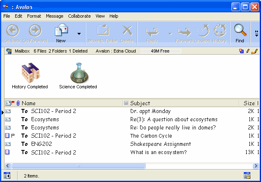Expand the Reply button dropdown arrow

(x=169, y=34)
